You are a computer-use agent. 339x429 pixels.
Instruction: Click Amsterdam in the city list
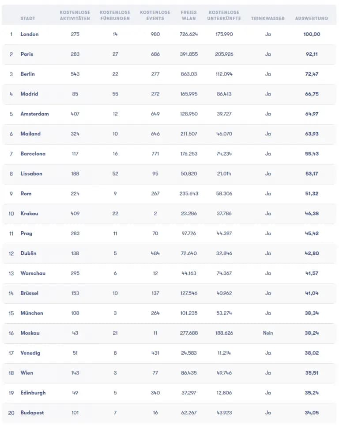pyautogui.click(x=35, y=114)
